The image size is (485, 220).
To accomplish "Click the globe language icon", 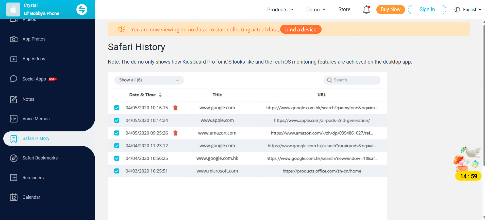I will pos(457,10).
